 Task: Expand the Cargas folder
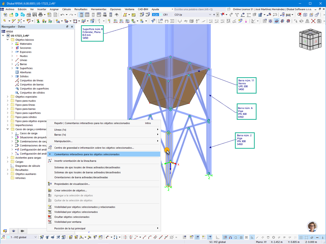[8, 162]
